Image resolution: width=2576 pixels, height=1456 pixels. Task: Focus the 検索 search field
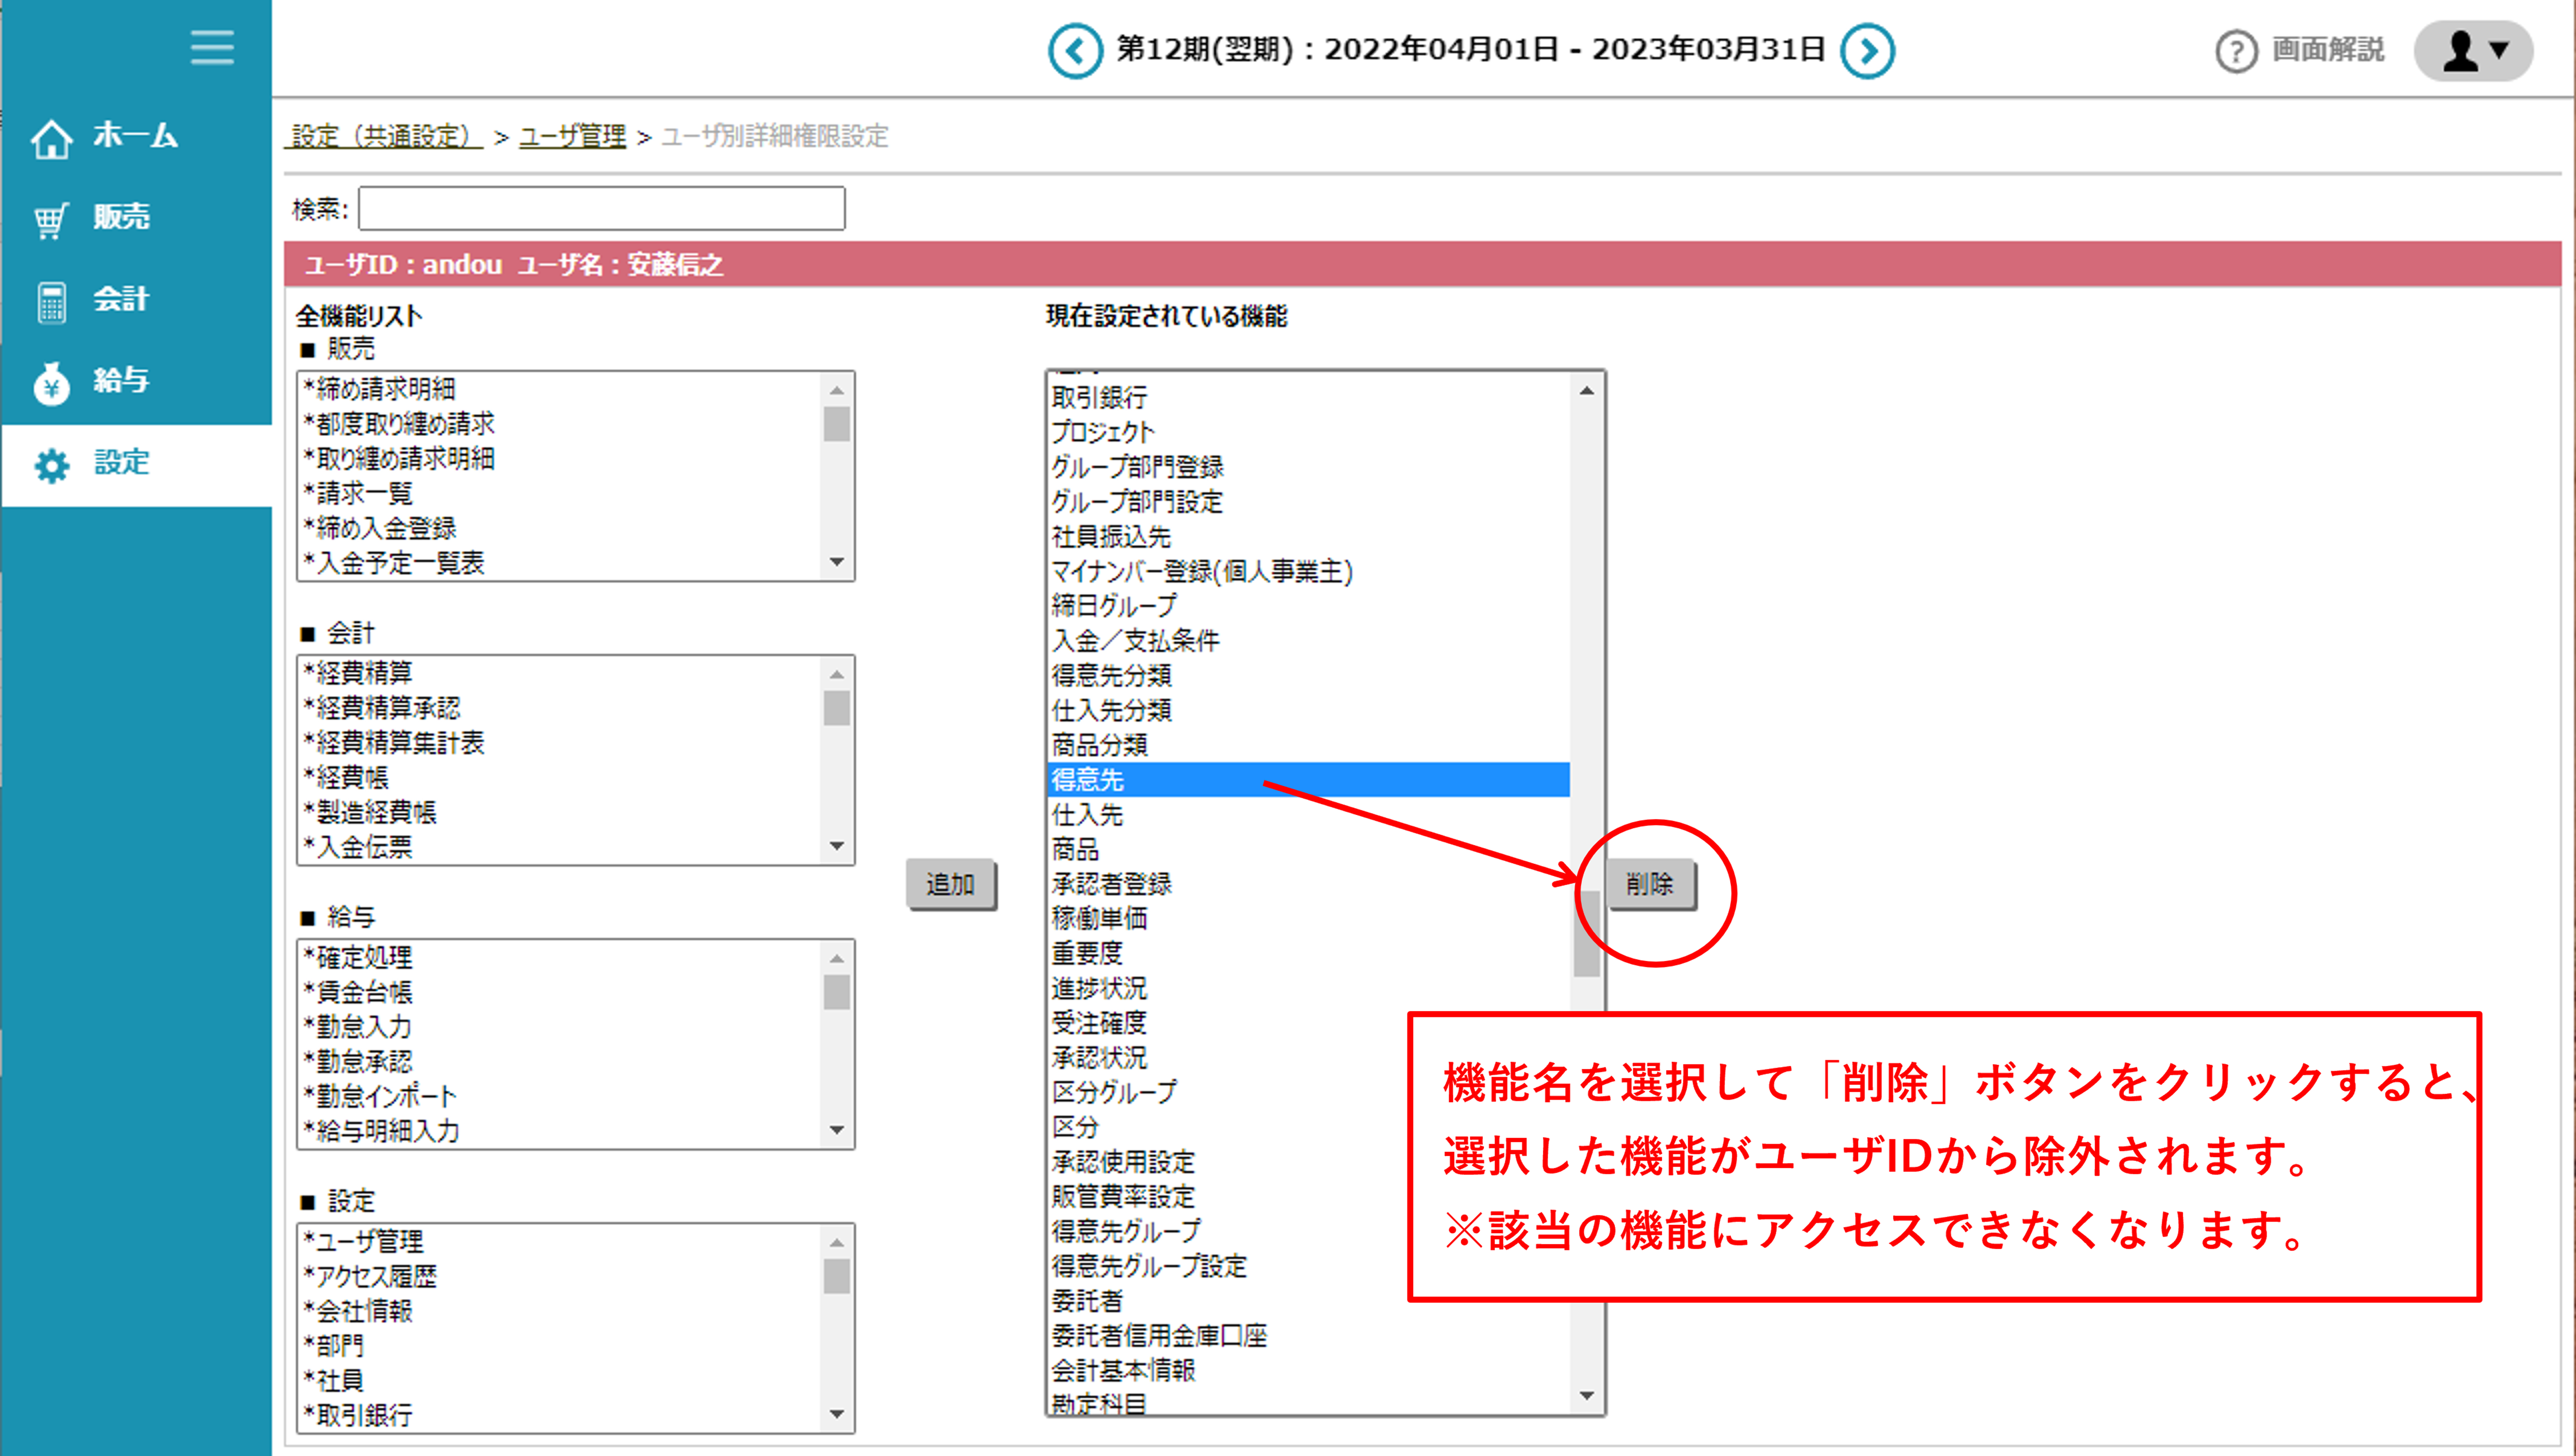(x=602, y=208)
